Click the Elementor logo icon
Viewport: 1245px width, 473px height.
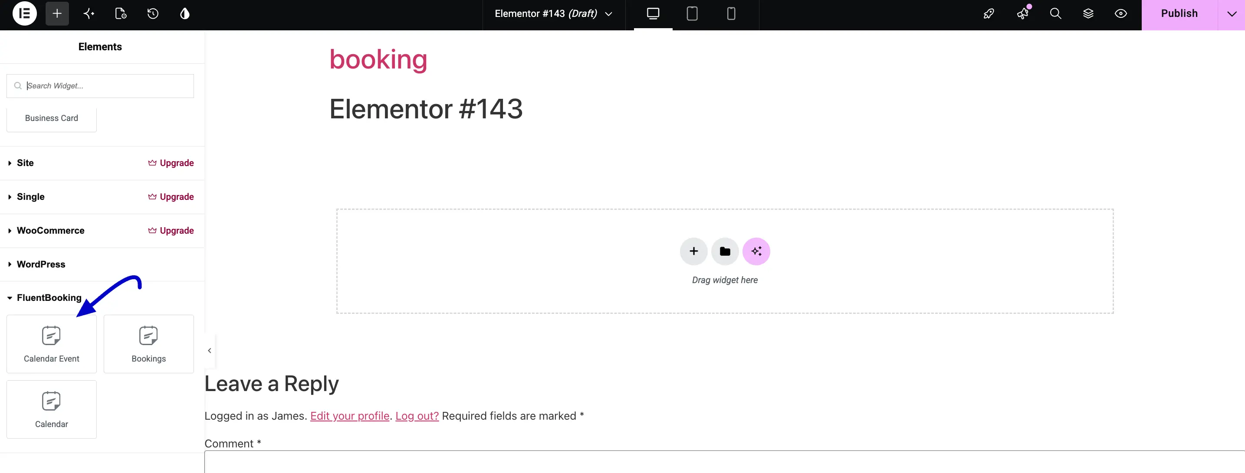(24, 13)
